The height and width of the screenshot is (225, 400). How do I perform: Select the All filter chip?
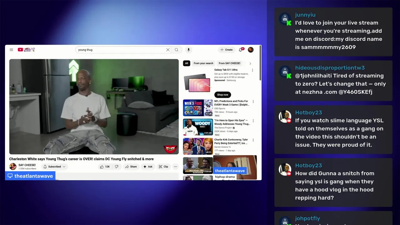click(x=187, y=63)
